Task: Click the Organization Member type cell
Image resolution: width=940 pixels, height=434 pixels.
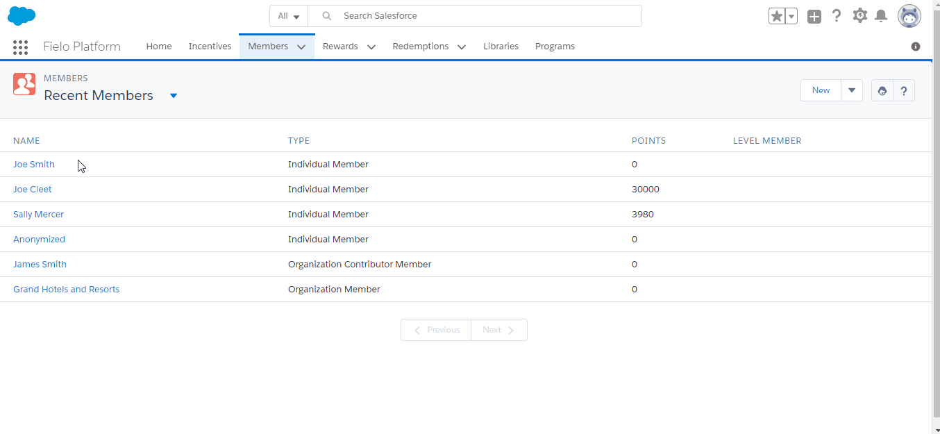Action: pos(334,290)
